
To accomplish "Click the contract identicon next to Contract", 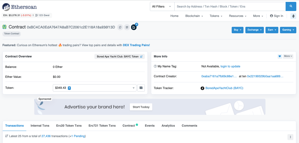I will click(x=4, y=27).
